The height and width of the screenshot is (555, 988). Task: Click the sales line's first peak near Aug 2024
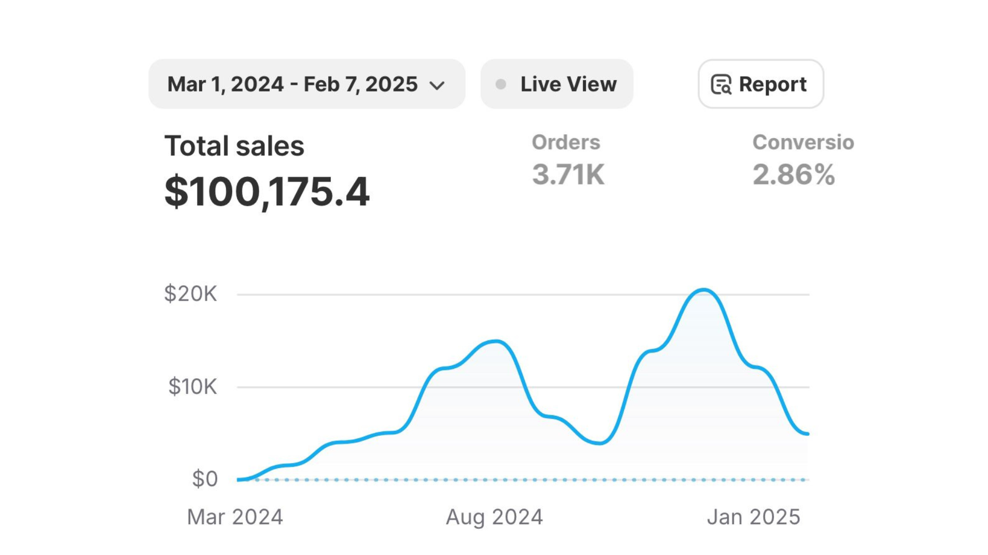[496, 341]
